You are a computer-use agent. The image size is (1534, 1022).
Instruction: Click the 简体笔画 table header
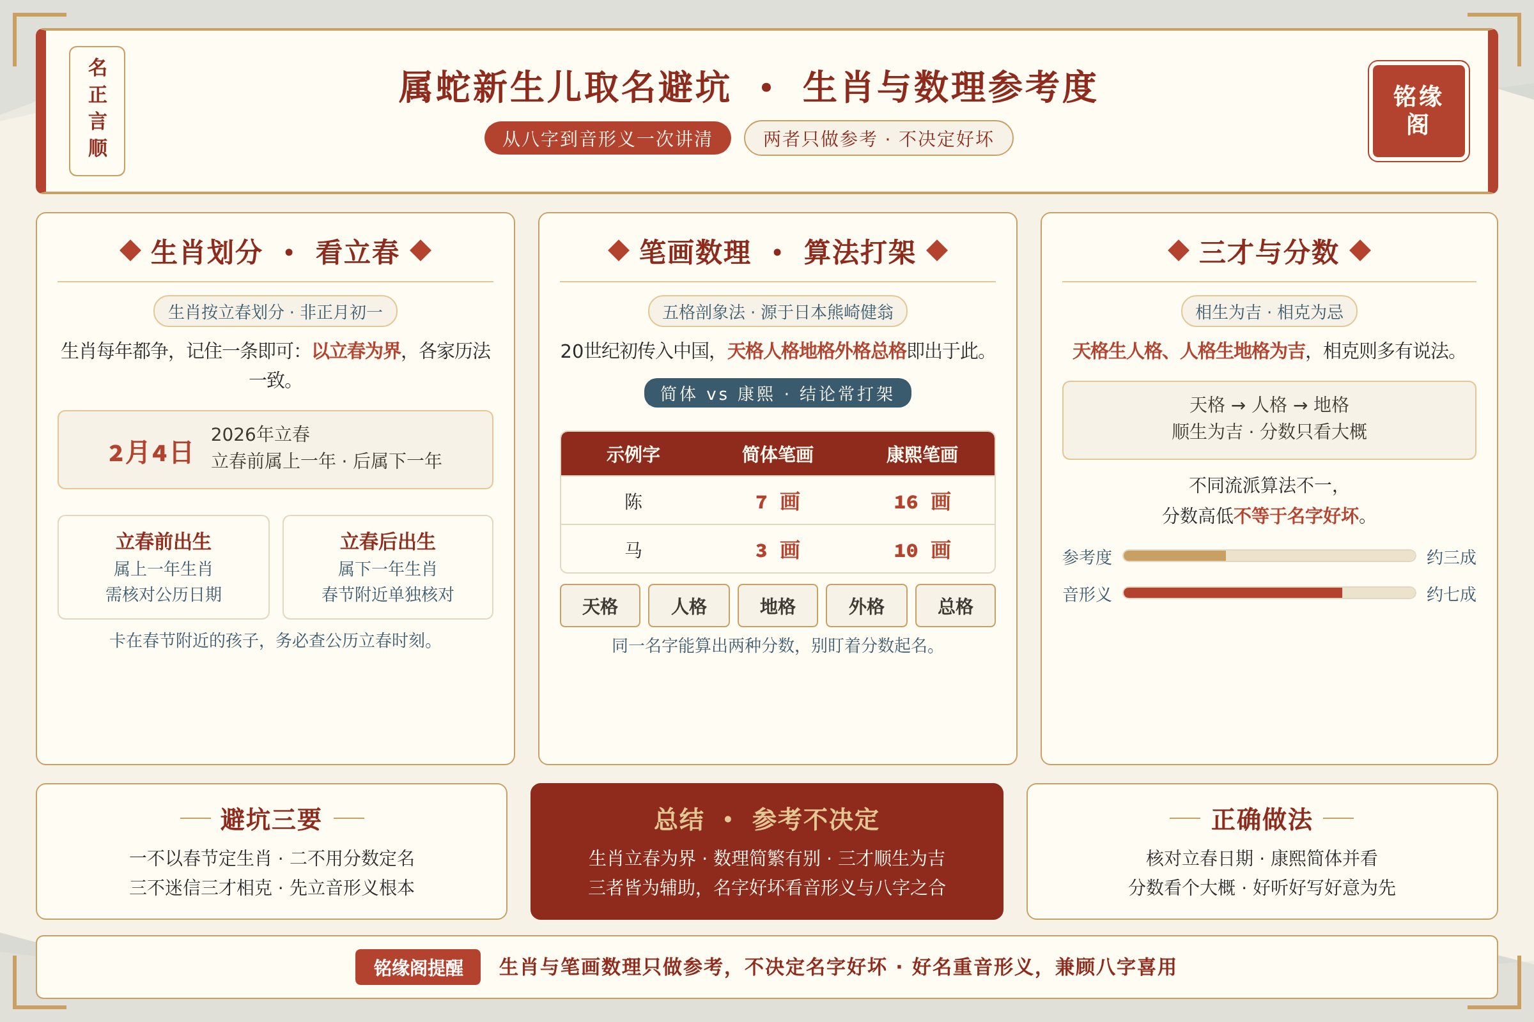777,454
